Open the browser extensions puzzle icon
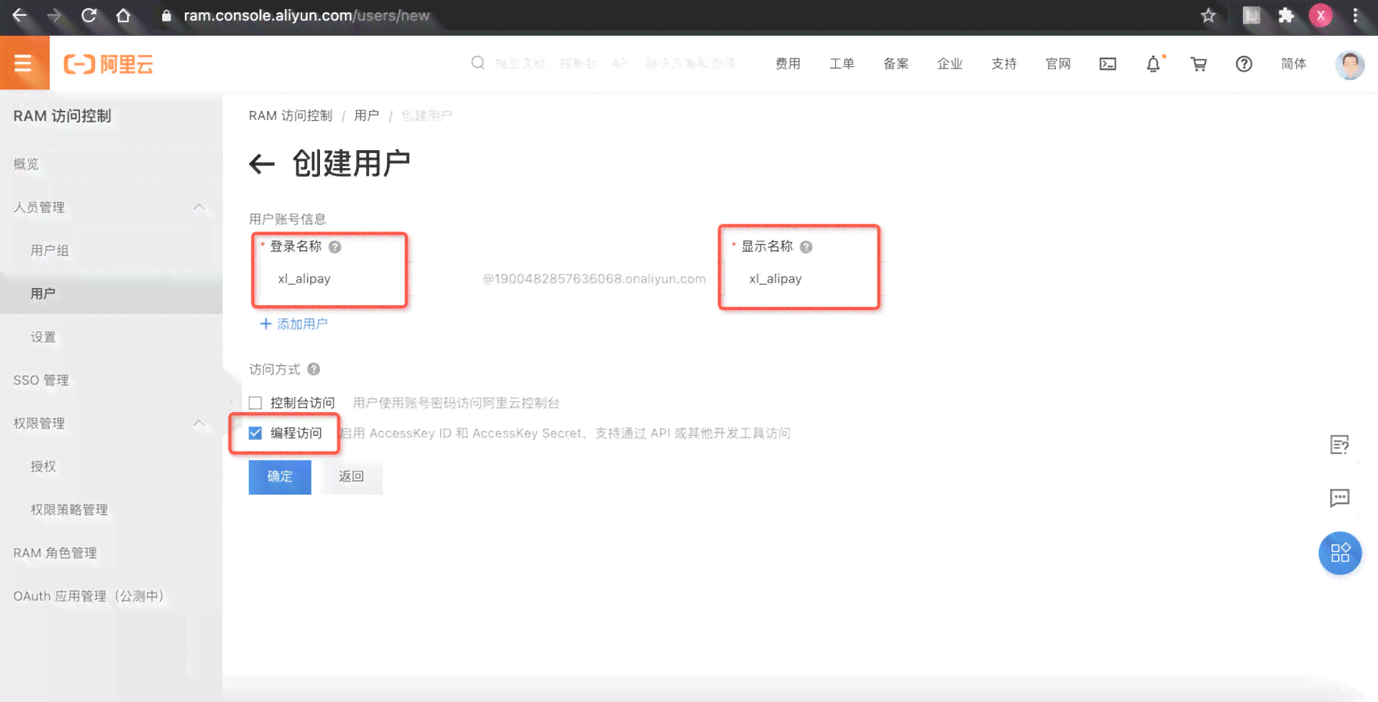Viewport: 1378px width, 702px height. click(1286, 15)
